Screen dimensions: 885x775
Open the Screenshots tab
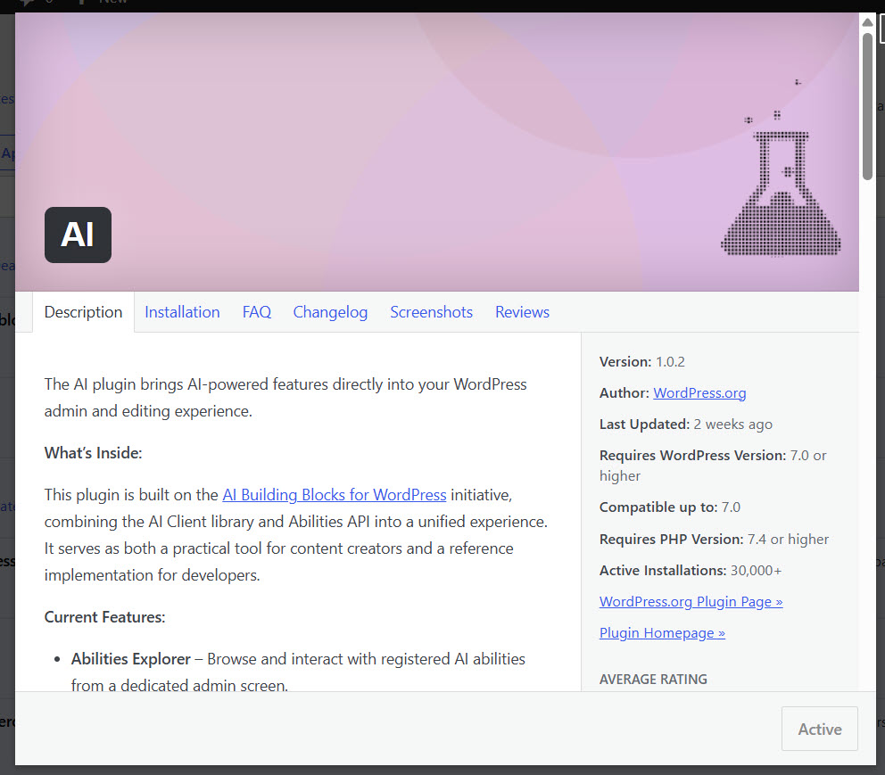tap(431, 312)
